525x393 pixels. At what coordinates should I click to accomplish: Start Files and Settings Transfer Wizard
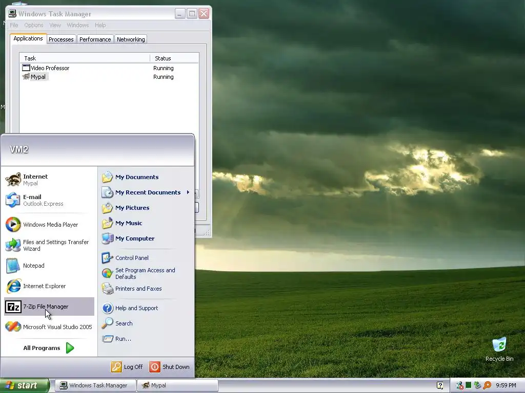tap(49, 245)
